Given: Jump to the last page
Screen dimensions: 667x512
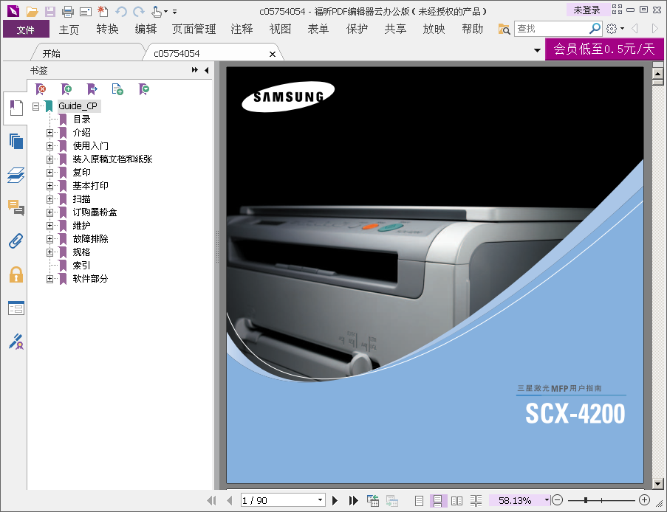Looking at the screenshot, I should click(354, 500).
